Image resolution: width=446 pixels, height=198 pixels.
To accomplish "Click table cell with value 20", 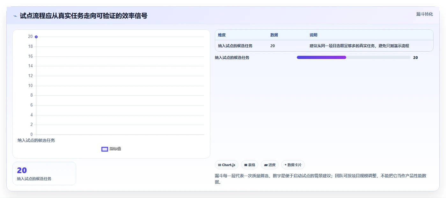I will (273, 46).
